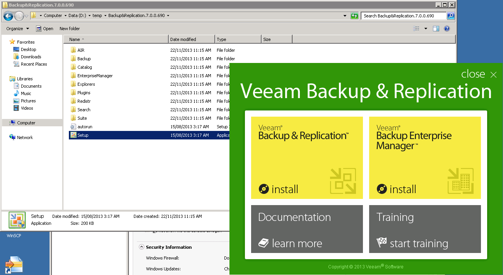Click Computer breadcrumb in address bar
This screenshot has height=275, width=503.
(x=53, y=16)
